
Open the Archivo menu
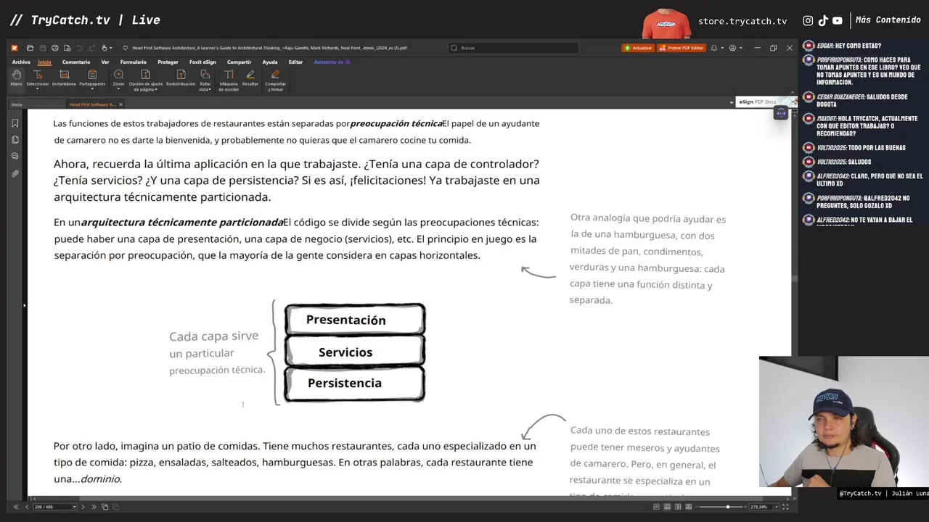[x=21, y=62]
